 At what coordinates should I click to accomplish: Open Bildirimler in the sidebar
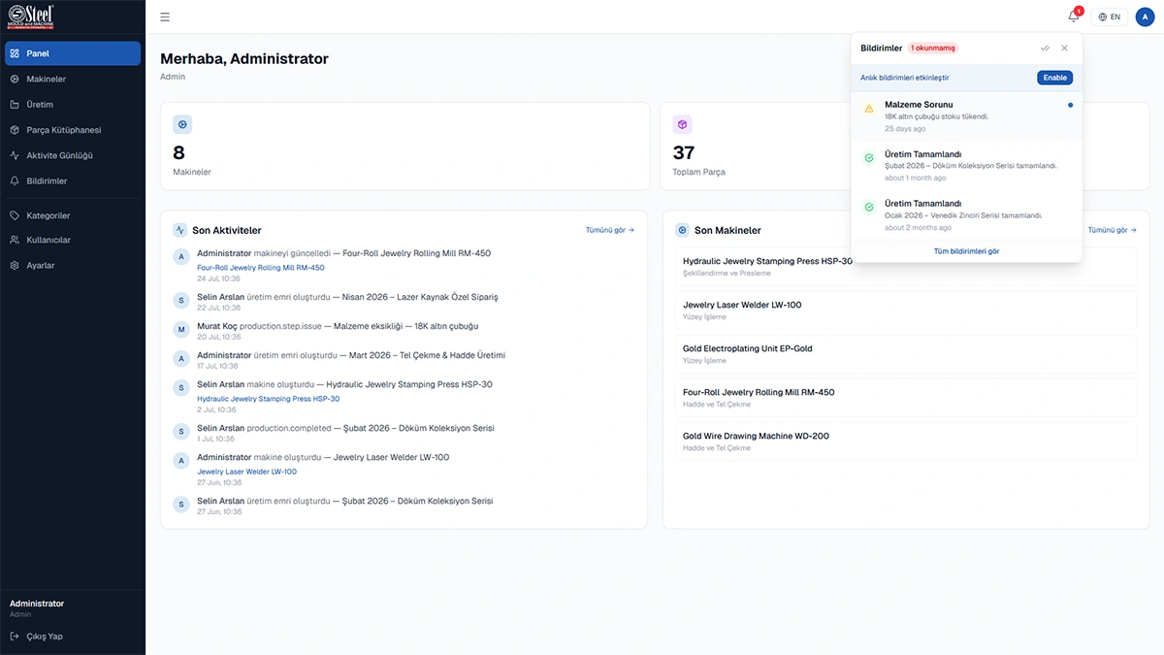(73, 180)
